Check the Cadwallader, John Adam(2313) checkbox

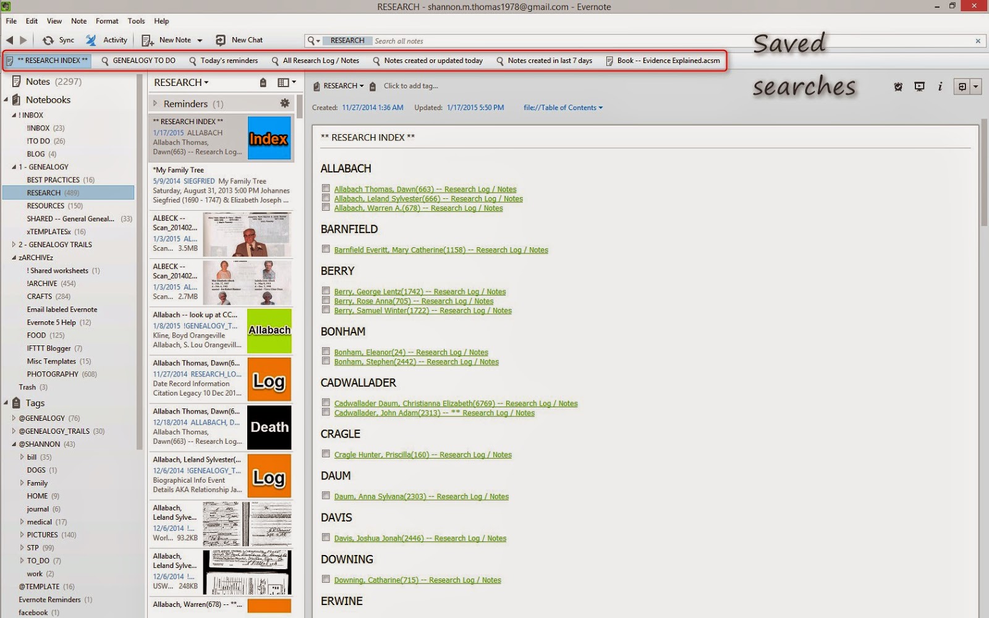[x=326, y=412]
